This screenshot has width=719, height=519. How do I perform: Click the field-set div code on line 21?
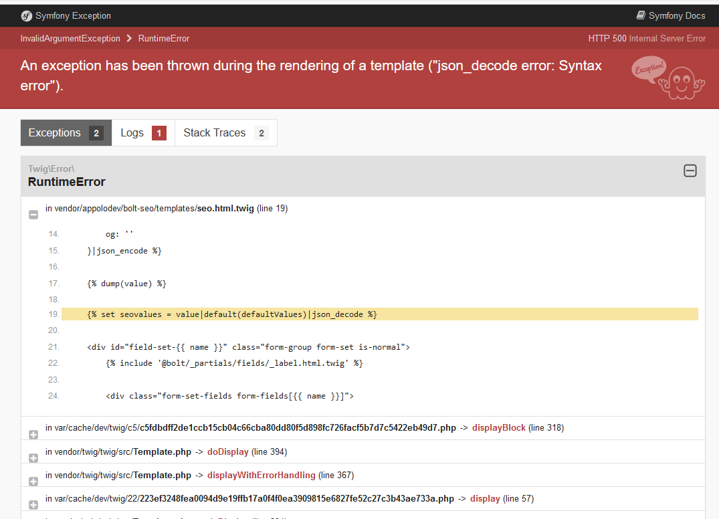click(x=249, y=348)
